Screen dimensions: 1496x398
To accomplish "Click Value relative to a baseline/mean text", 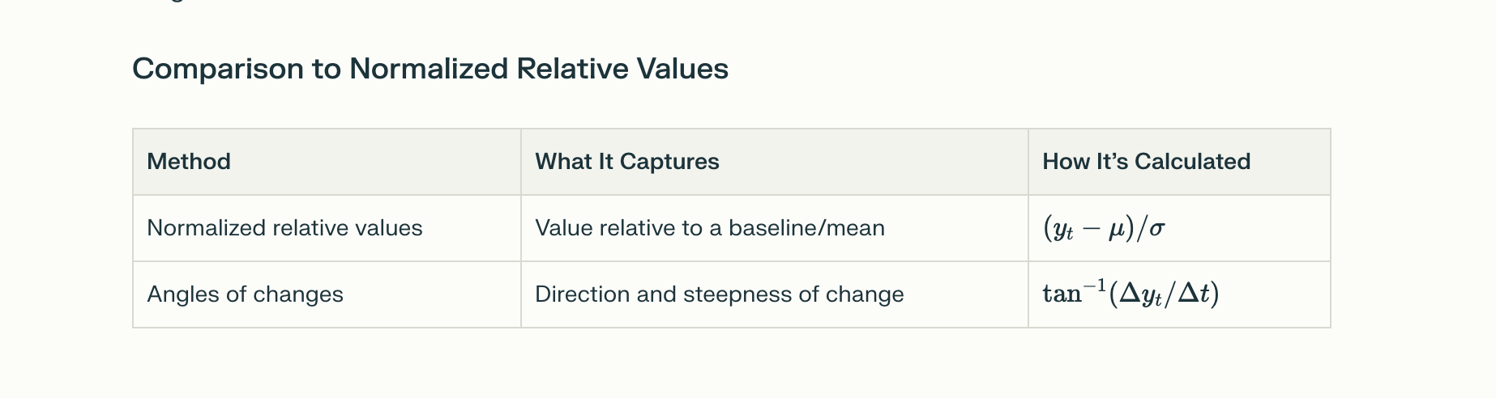I will tap(710, 228).
